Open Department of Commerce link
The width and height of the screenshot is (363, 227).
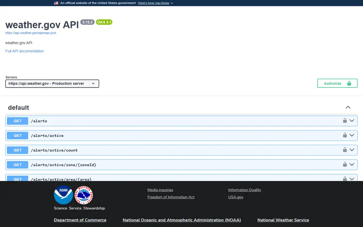(x=80, y=220)
